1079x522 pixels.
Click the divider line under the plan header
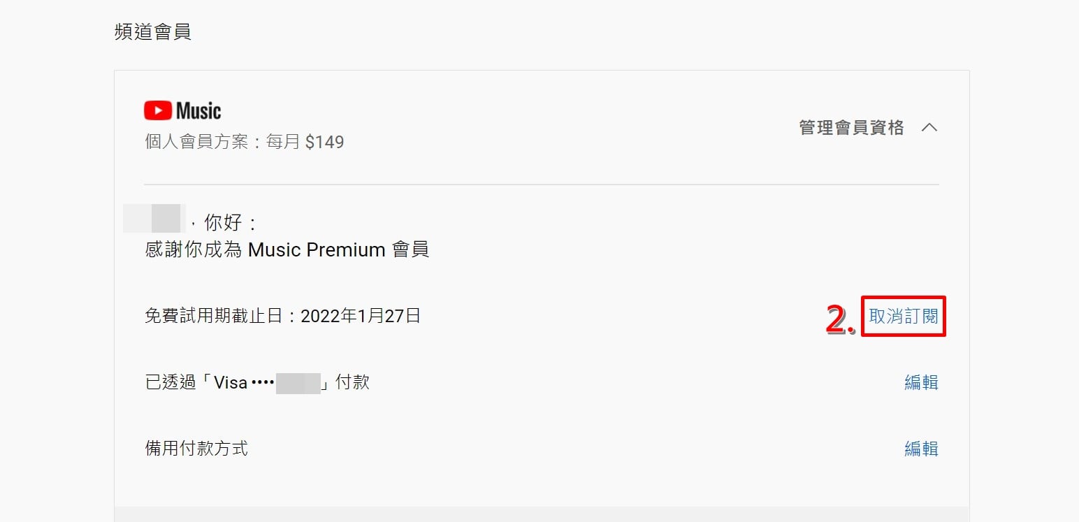[542, 184]
